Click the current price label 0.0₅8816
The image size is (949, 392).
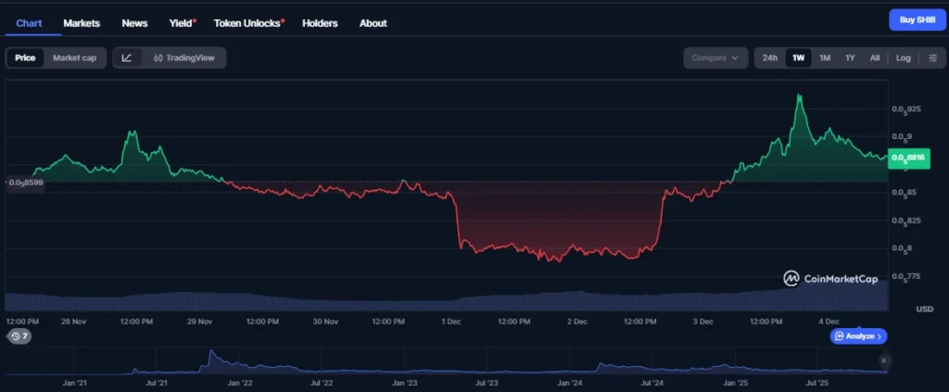pos(908,158)
